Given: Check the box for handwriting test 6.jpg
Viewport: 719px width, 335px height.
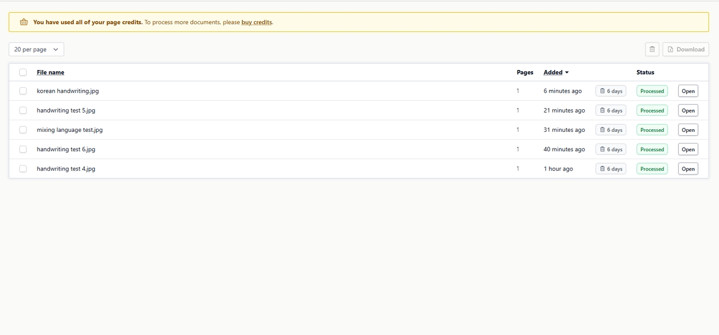Looking at the screenshot, I should tap(23, 149).
